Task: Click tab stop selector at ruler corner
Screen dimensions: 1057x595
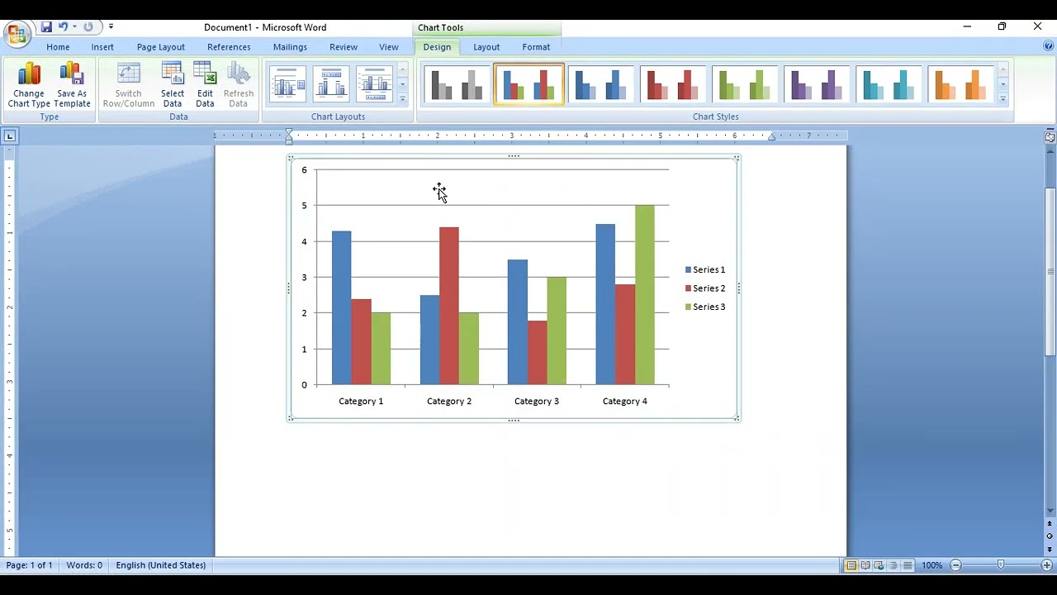Action: pos(9,136)
